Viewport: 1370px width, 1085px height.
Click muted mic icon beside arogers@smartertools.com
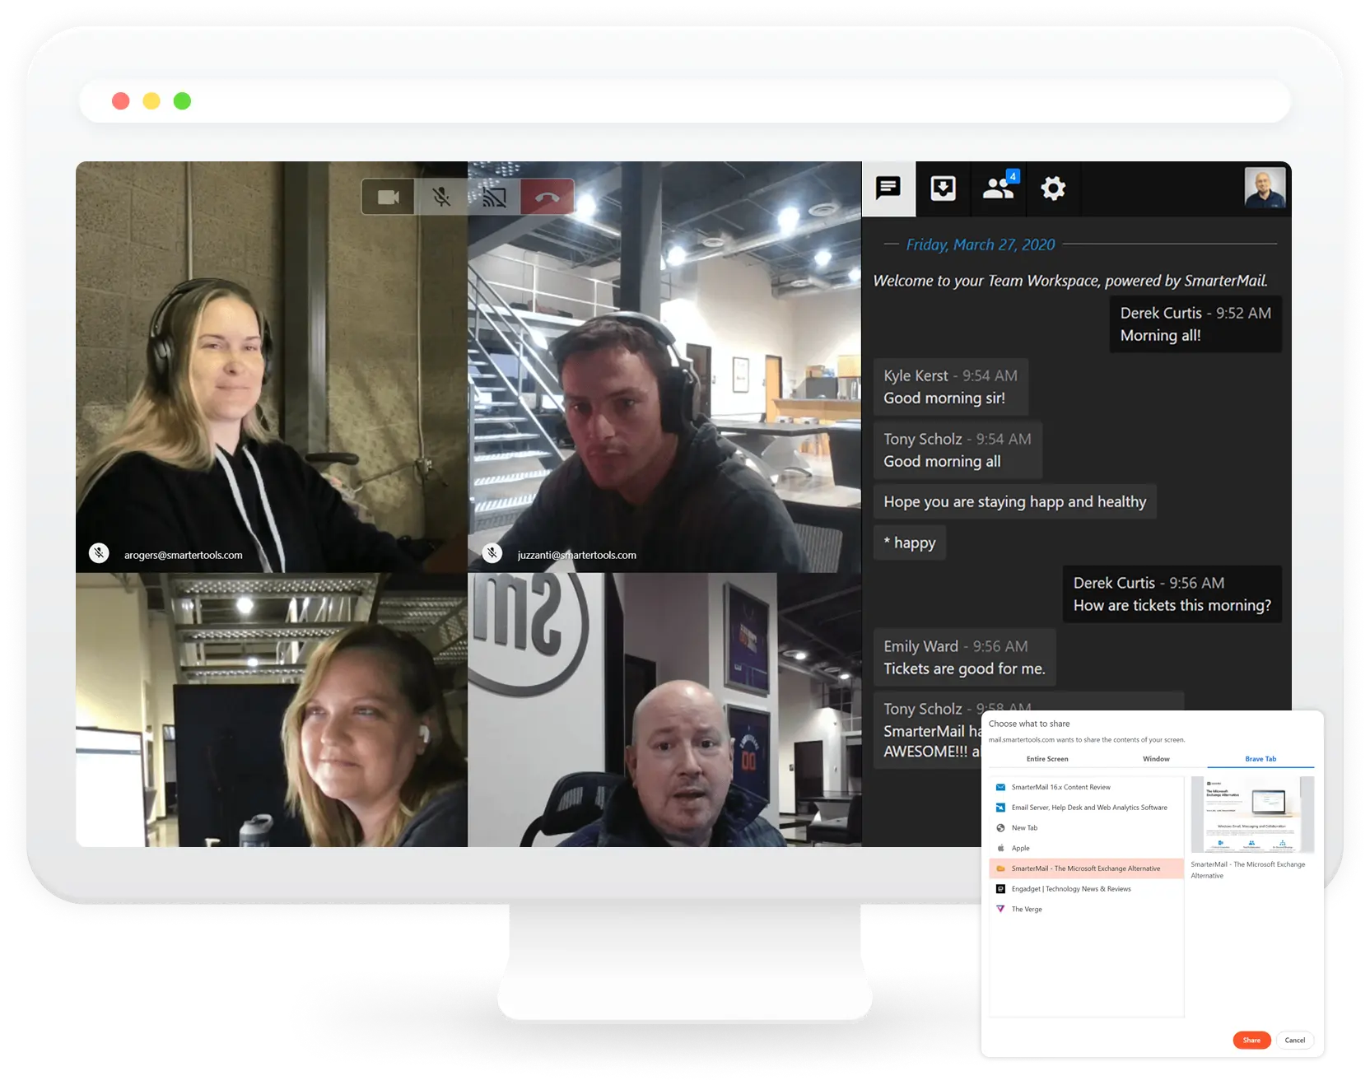[99, 553]
